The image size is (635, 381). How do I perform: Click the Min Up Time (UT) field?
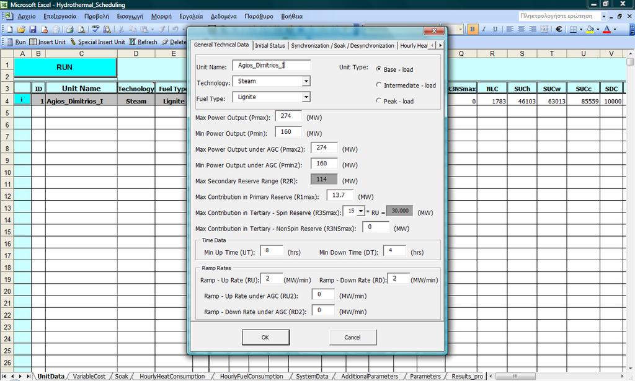tap(272, 250)
